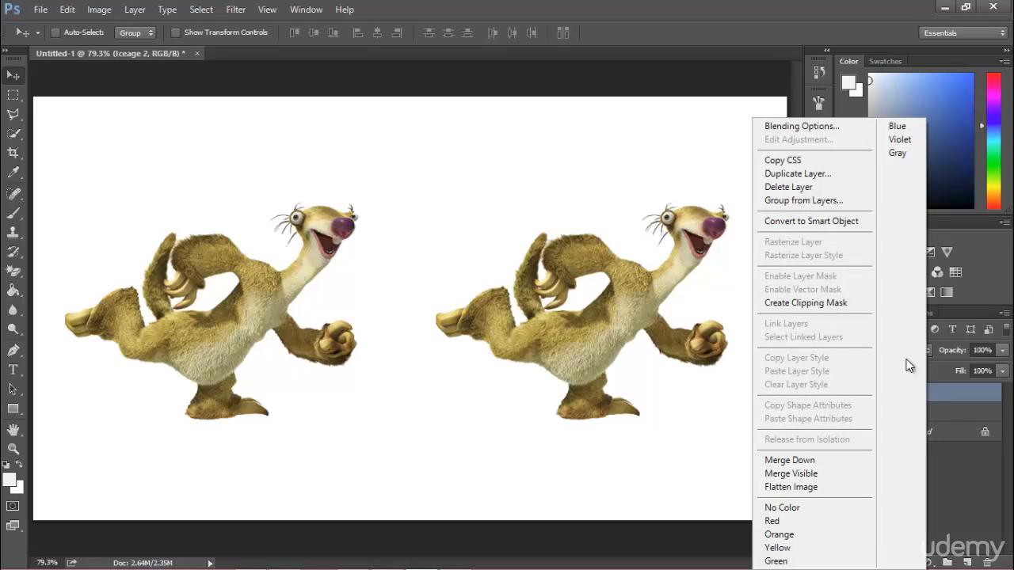The image size is (1014, 570).
Task: Choose Delete Layer from context menu
Action: tap(788, 187)
